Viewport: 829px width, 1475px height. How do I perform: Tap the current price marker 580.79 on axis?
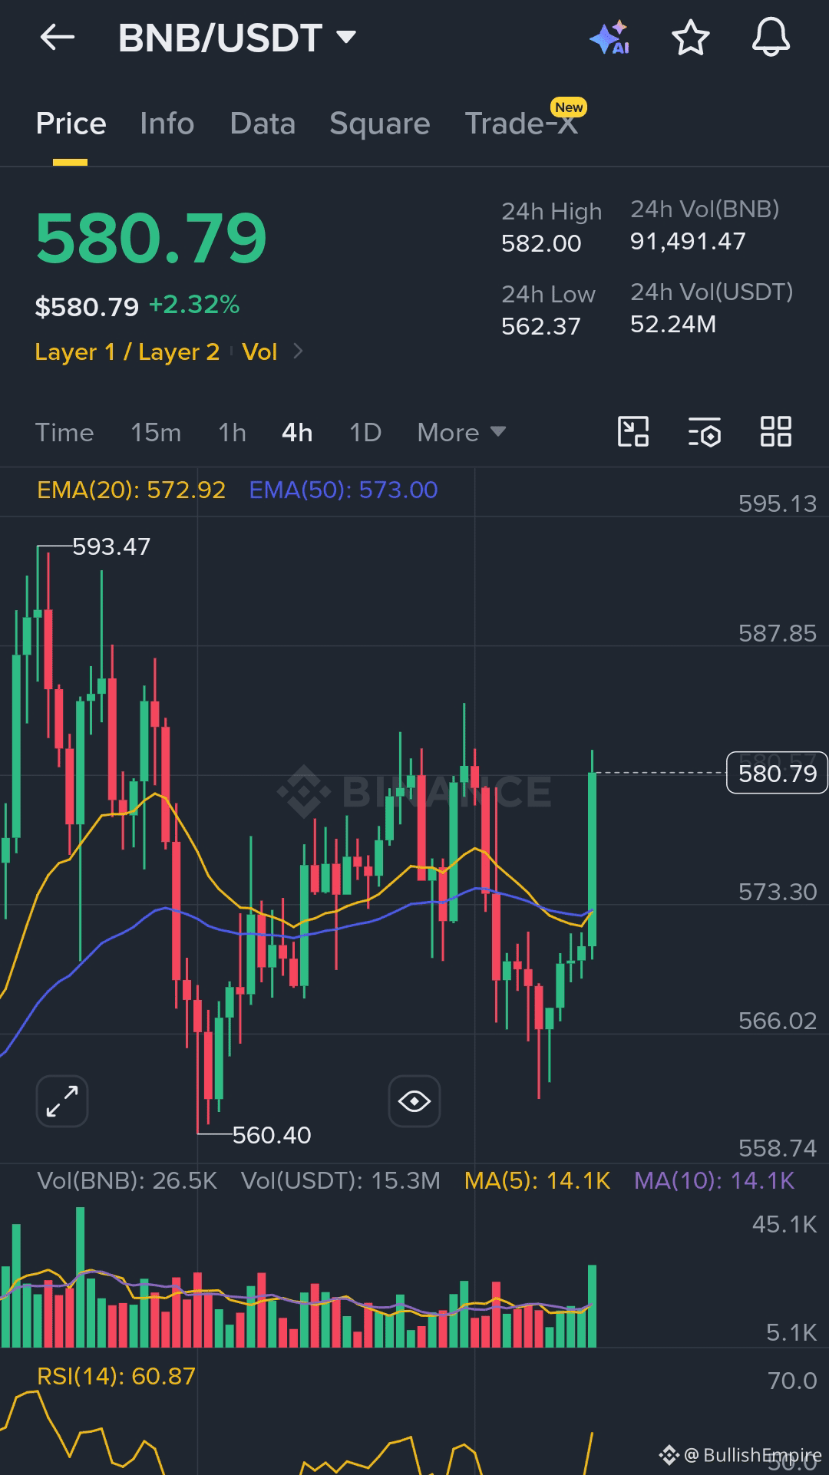pos(777,773)
